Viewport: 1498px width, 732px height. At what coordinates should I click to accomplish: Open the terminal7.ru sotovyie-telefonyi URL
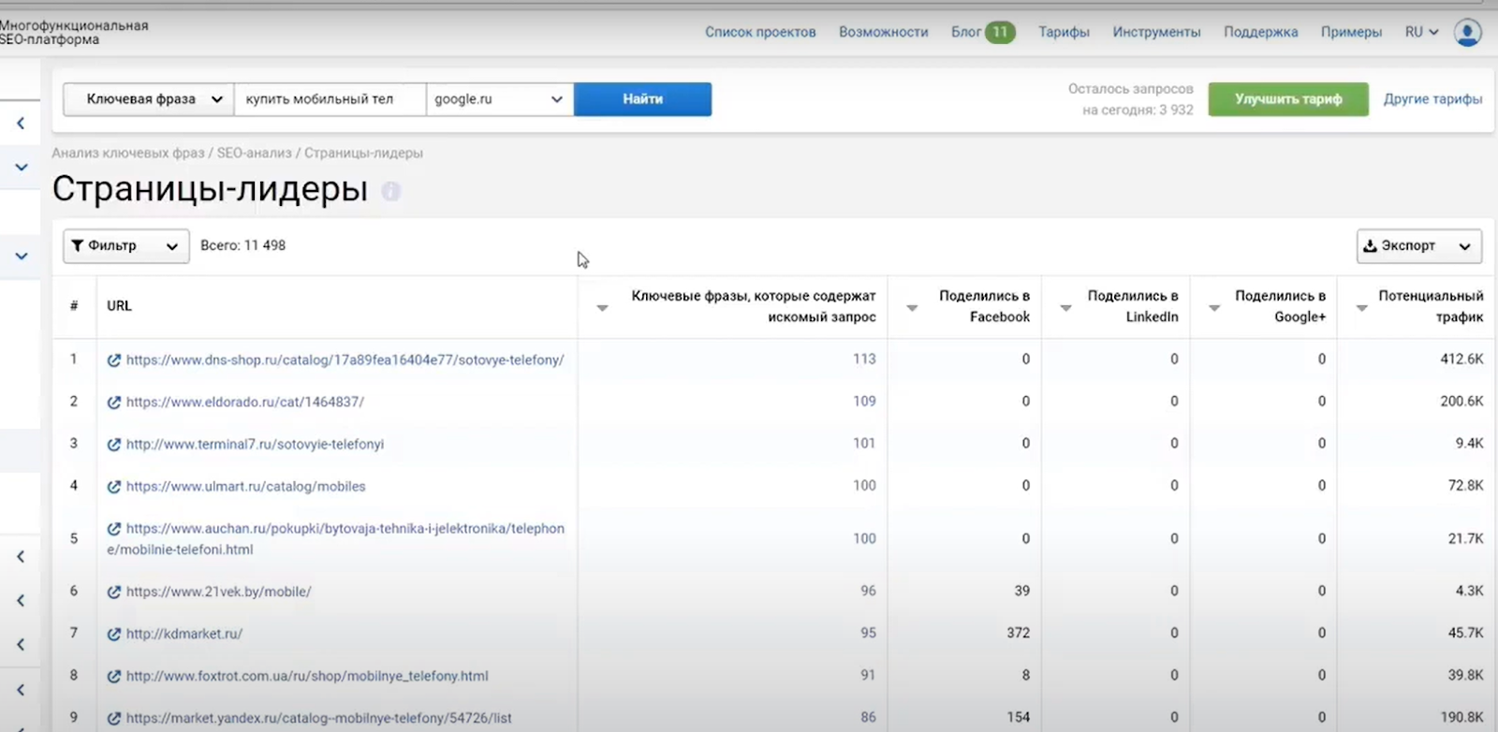255,445
